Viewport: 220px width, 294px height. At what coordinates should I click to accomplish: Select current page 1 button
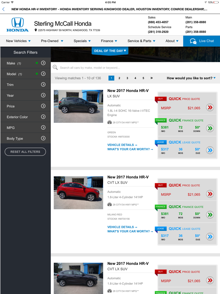tap(111, 78)
